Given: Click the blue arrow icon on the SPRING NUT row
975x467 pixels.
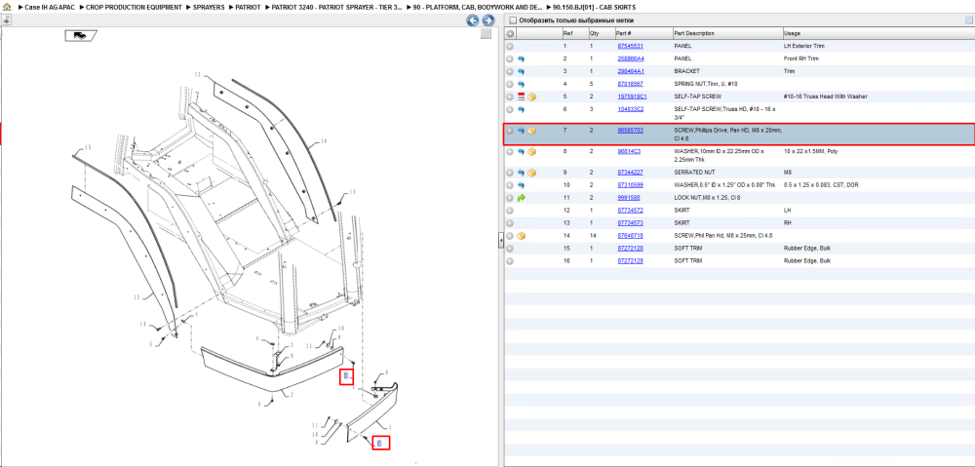Looking at the screenshot, I should pos(521,84).
